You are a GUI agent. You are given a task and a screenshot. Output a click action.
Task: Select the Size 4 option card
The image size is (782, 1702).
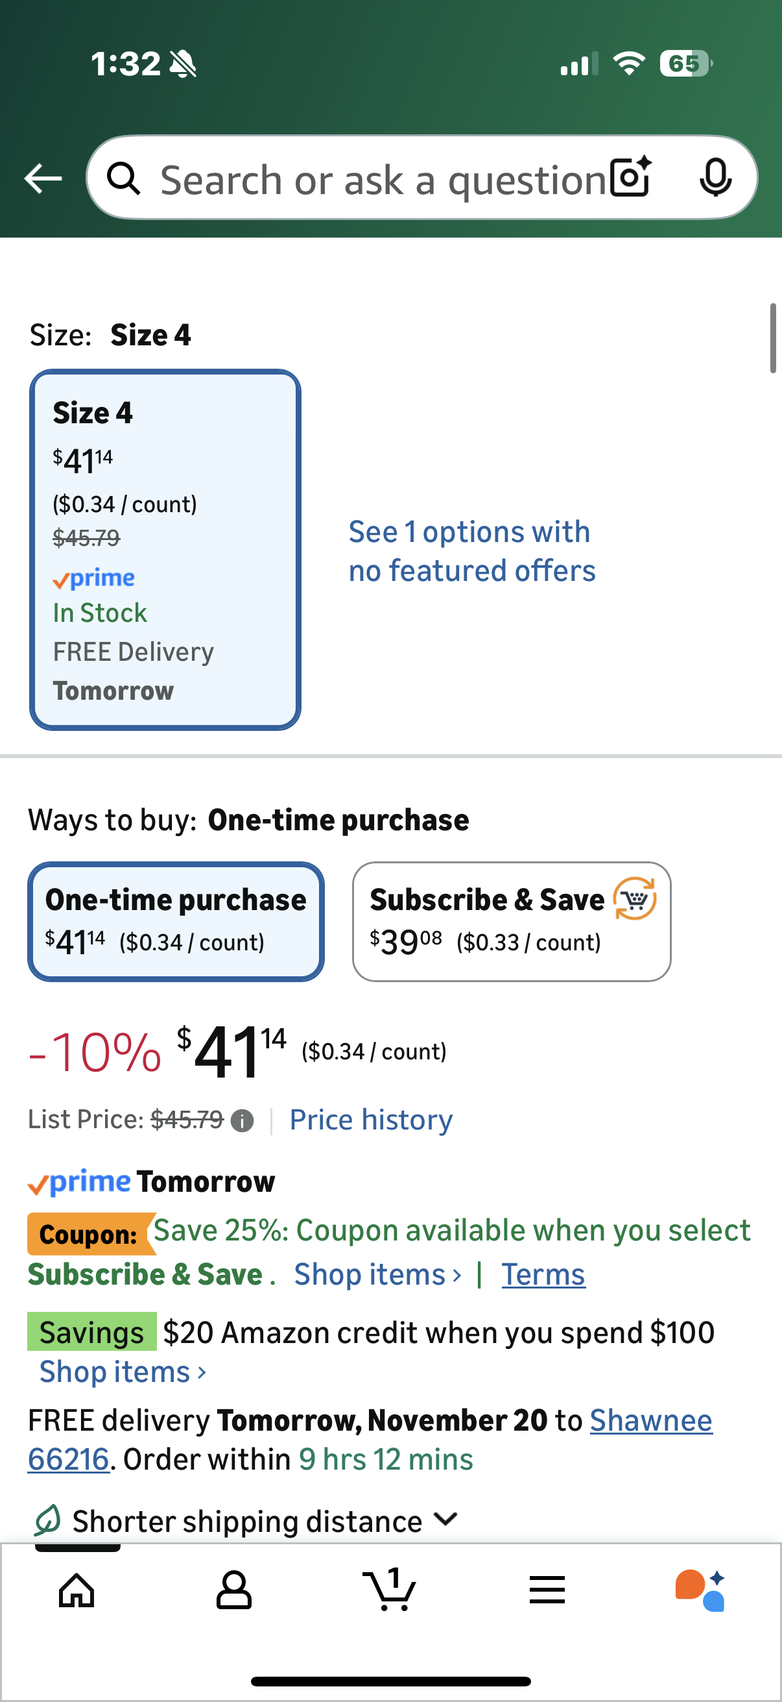[165, 549]
